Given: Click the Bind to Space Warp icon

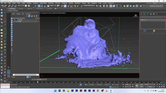Looking at the screenshot, I should coord(16,6).
